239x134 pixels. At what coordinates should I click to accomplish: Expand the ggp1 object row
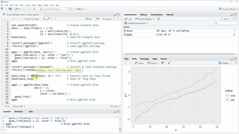point(125,35)
